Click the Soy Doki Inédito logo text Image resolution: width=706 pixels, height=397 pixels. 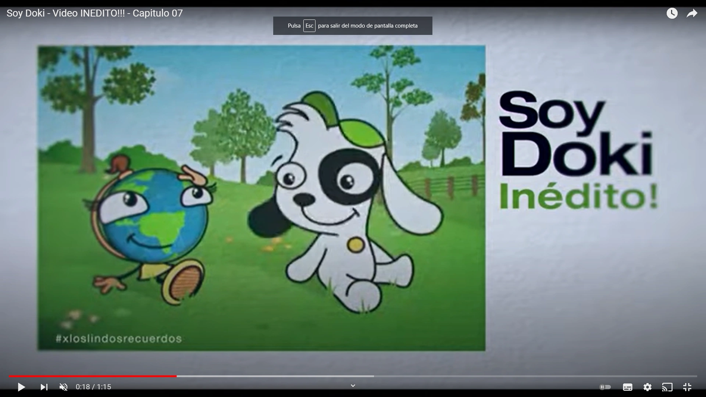[x=577, y=151]
